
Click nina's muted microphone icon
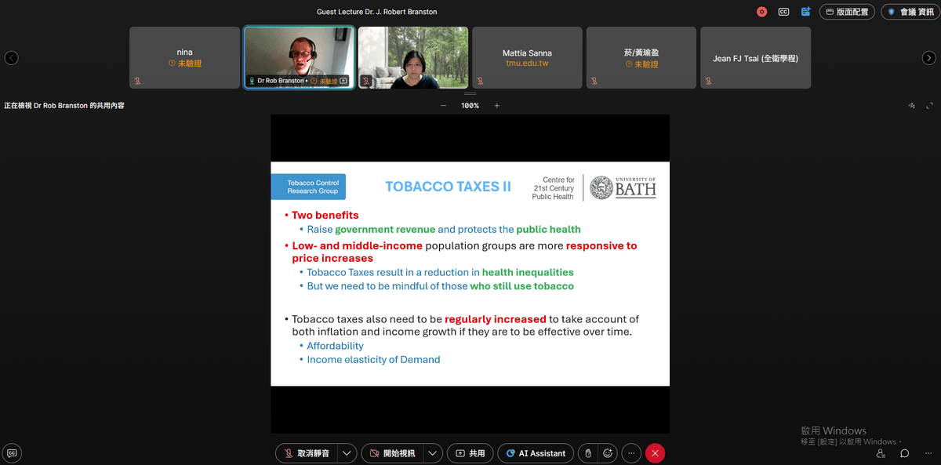[x=137, y=81]
